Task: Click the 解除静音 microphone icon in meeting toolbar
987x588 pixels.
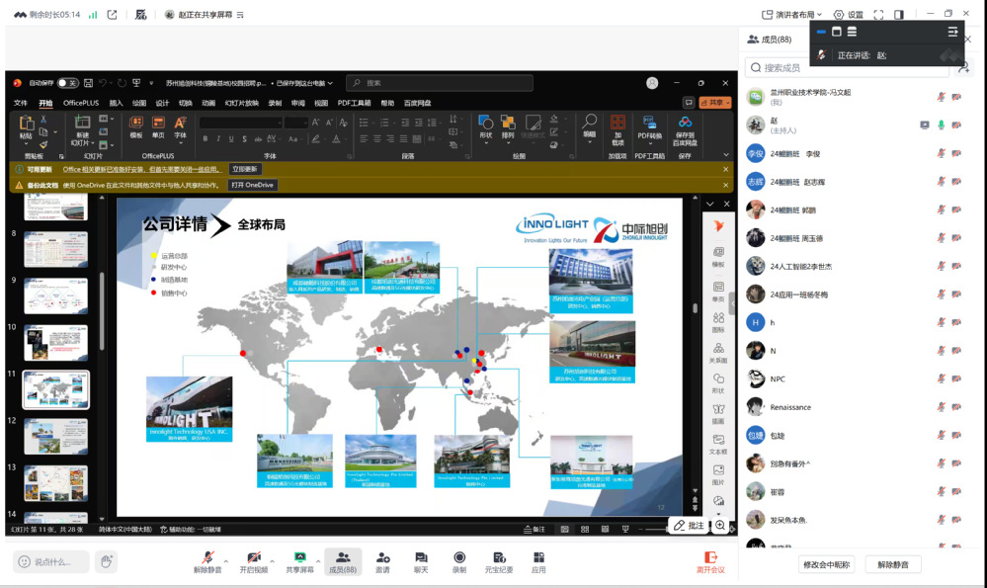Action: click(207, 557)
